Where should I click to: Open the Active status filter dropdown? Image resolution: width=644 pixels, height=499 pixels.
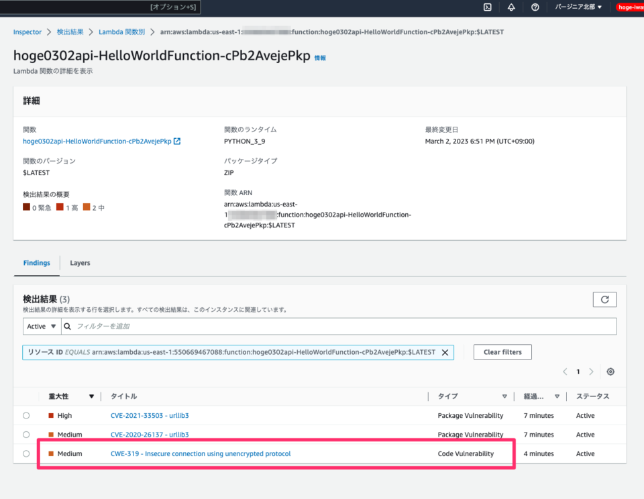[x=41, y=326]
